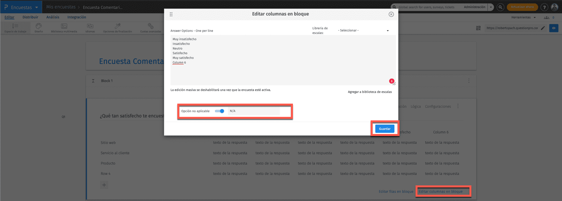This screenshot has width=562, height=201.
Task: Preview the survey with eye button
Action: click(554, 28)
